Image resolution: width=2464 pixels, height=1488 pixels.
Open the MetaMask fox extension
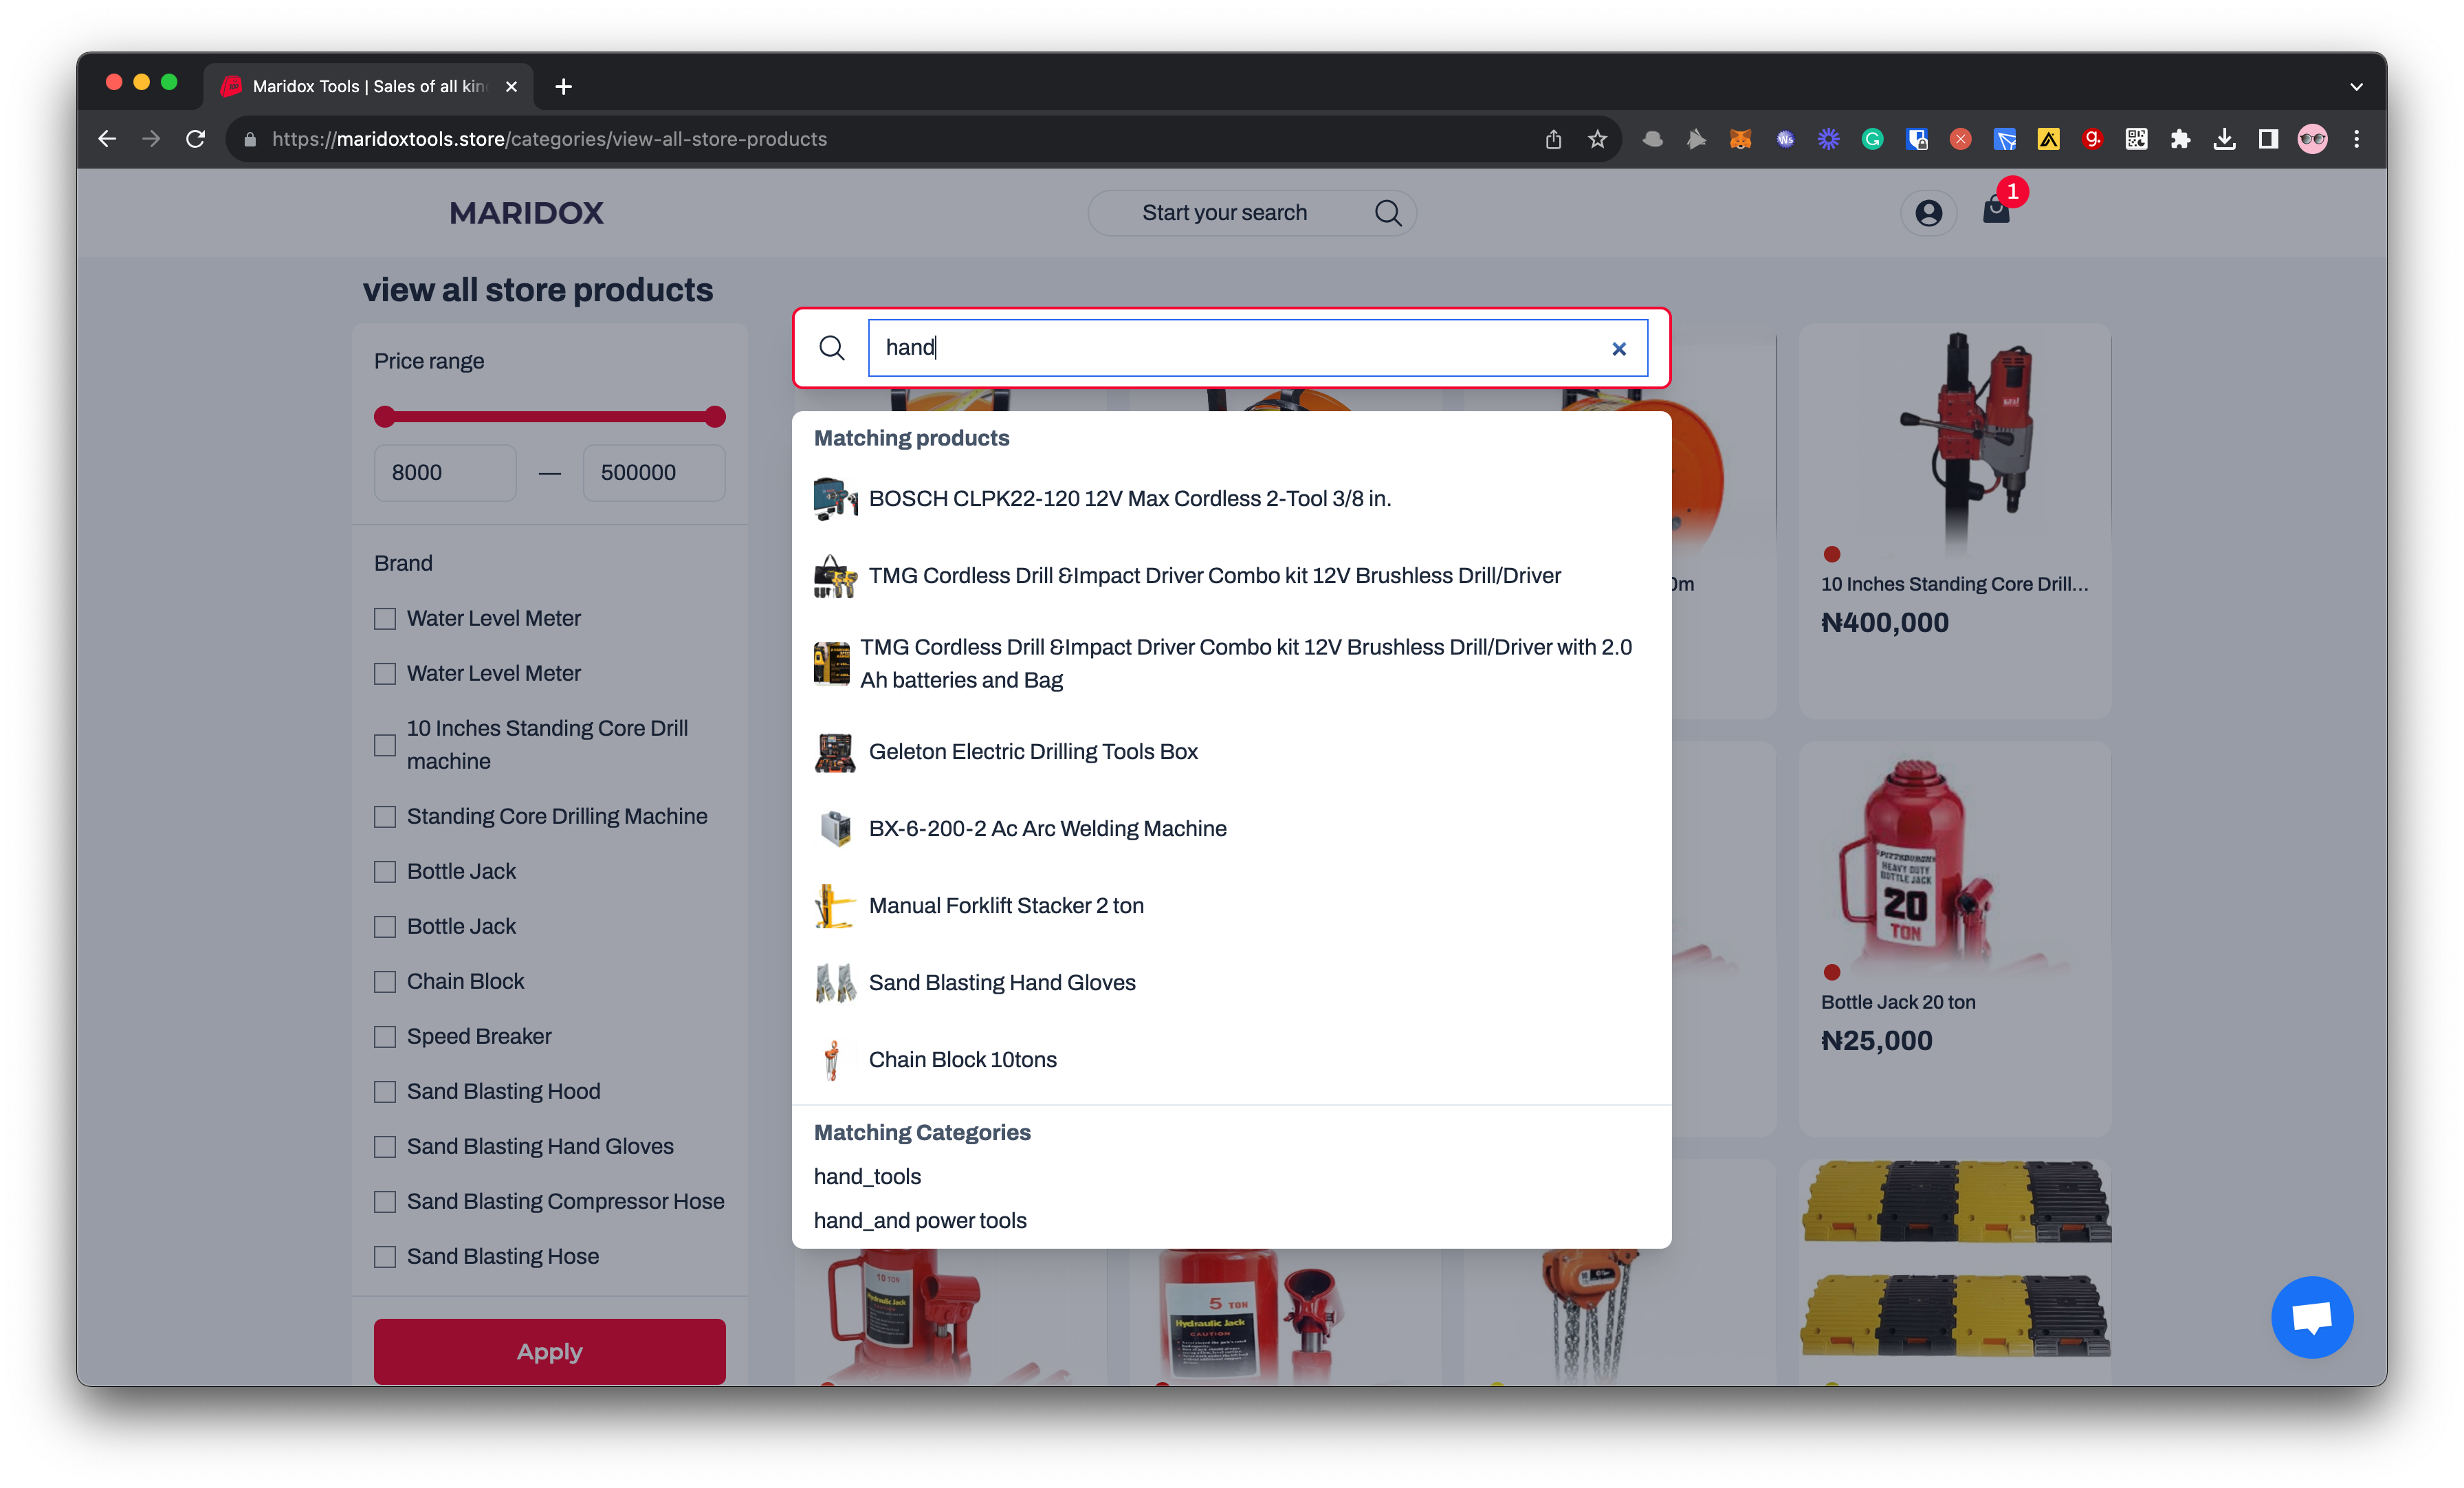point(1740,139)
